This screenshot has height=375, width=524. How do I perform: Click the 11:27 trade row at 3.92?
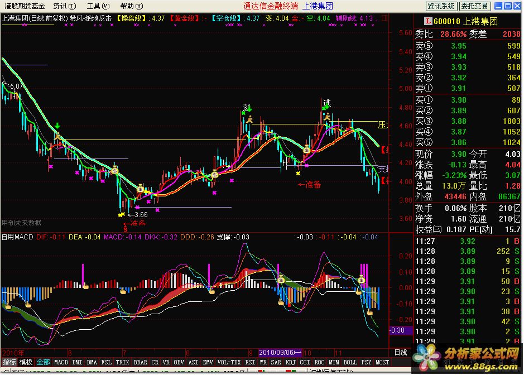[x=467, y=241]
